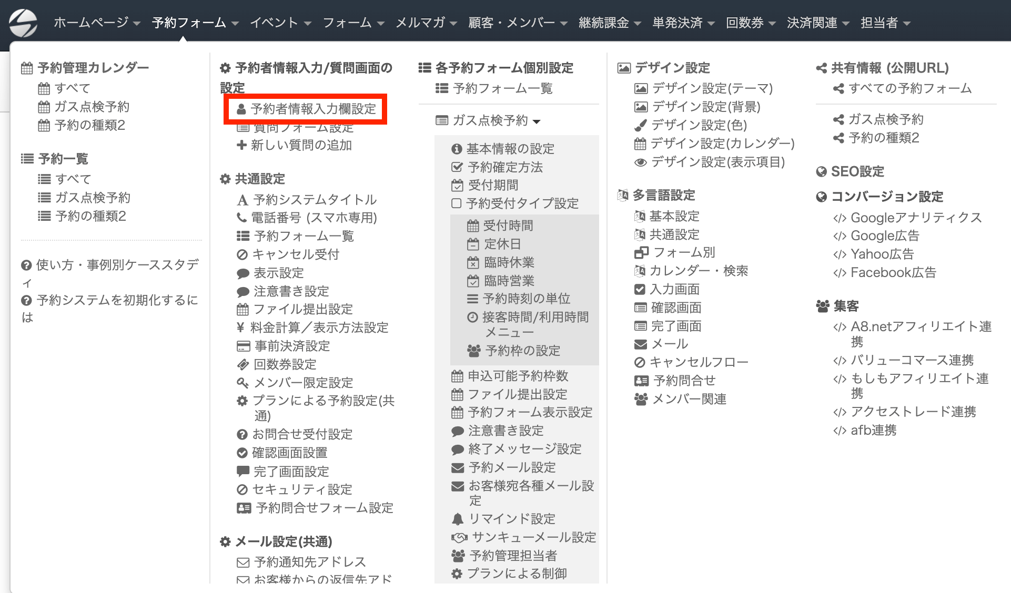Click the brush icon for デザイン設定(色)
1011x593 pixels.
point(640,125)
